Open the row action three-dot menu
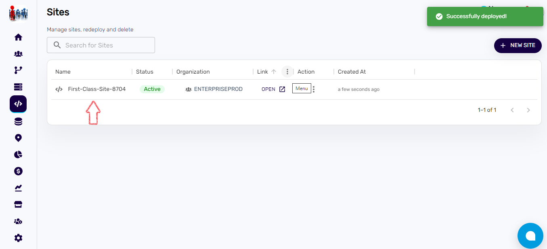Image resolution: width=547 pixels, height=249 pixels. (314, 89)
